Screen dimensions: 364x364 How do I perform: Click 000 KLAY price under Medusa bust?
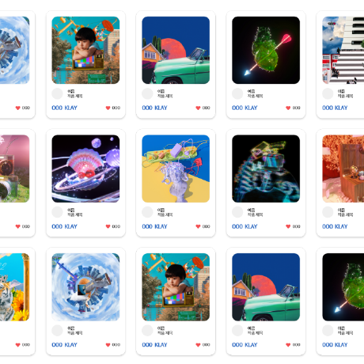(154, 226)
